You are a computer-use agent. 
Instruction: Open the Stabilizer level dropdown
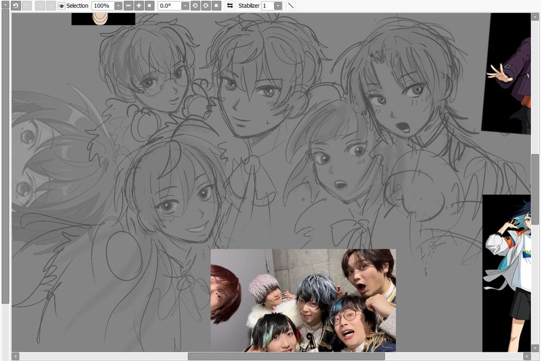click(x=278, y=6)
